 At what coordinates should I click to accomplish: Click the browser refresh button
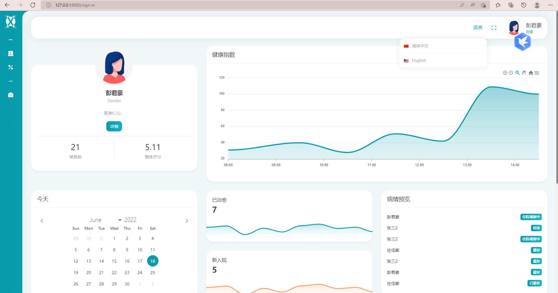pyautogui.click(x=33, y=5)
